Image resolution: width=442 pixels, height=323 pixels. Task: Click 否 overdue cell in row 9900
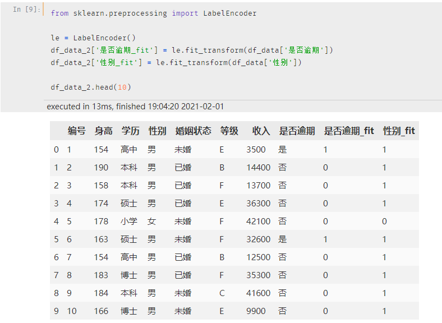[x=283, y=311]
